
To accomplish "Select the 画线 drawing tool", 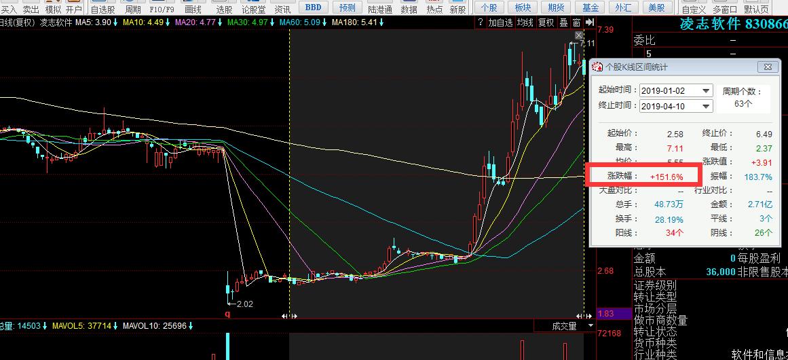I will click(193, 9).
